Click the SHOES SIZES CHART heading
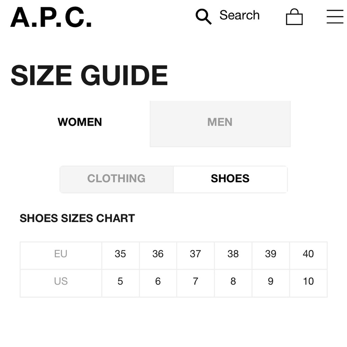 [77, 218]
